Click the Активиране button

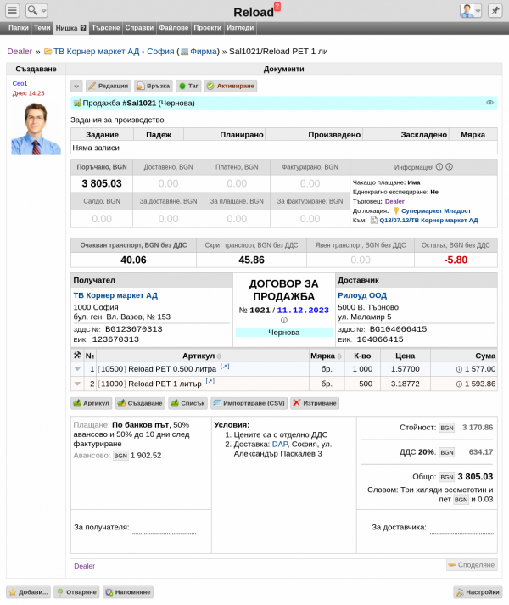click(x=231, y=86)
